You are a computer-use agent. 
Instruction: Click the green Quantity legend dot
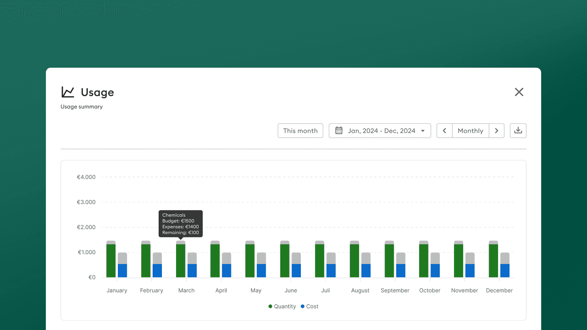(x=270, y=306)
